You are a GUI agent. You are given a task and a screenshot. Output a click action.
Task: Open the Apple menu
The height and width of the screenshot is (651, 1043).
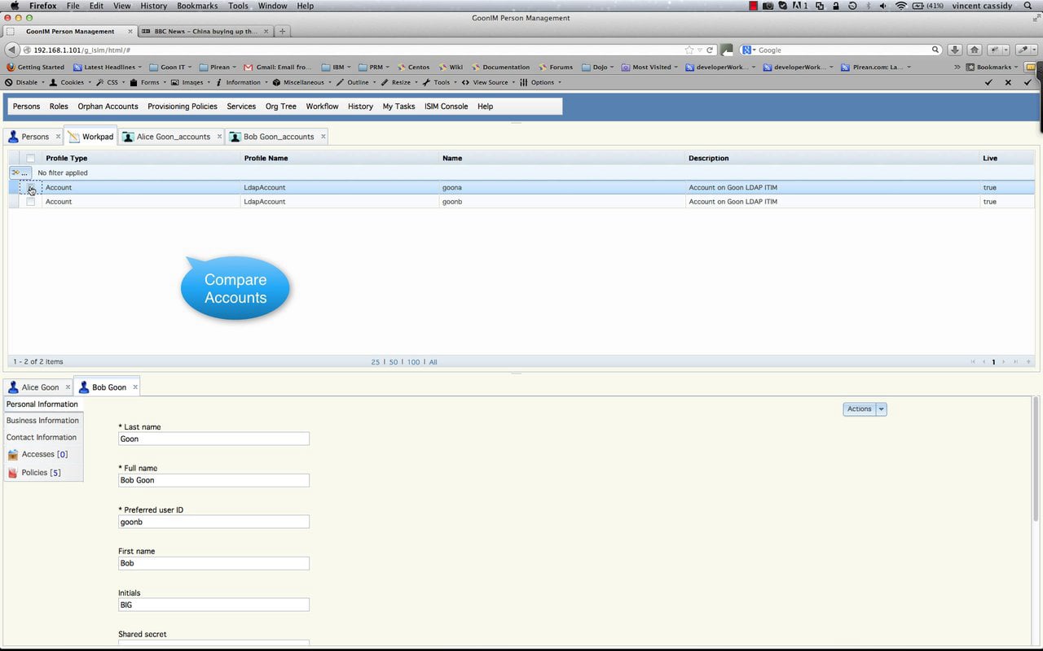(x=14, y=6)
